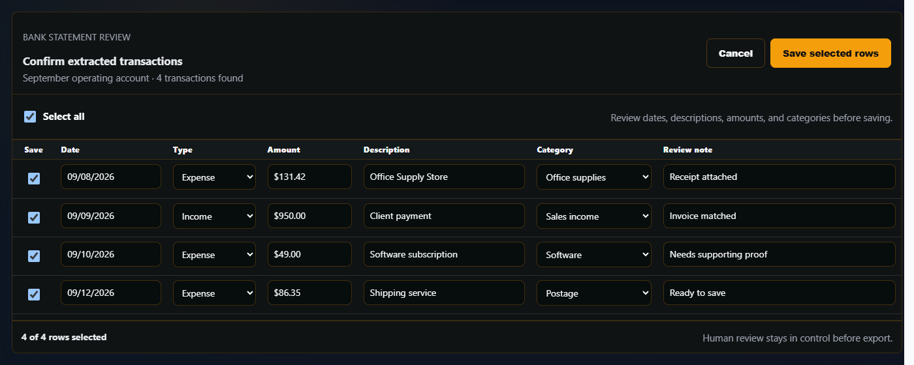Open Type dropdown for Software subscription row
This screenshot has width=914, height=365.
coord(214,255)
